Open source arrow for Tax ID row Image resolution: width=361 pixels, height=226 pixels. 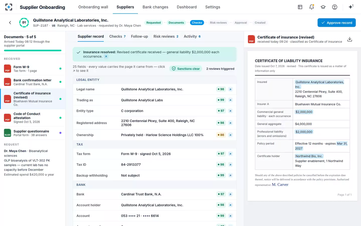[230, 165]
